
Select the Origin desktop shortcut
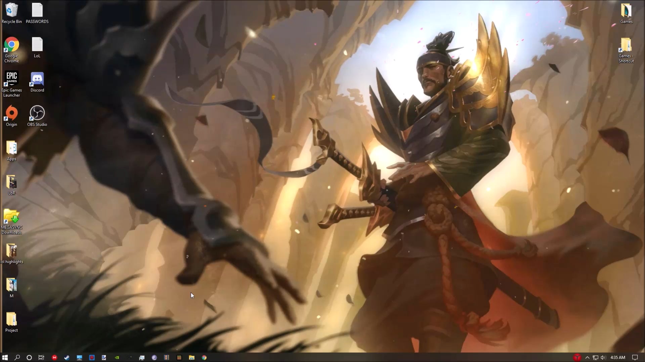11,116
